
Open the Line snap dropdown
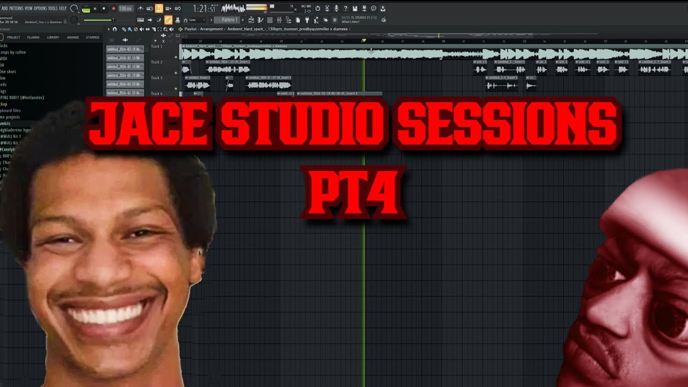tap(197, 20)
